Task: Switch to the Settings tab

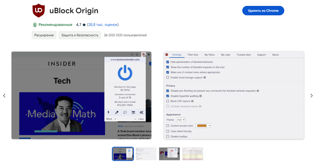Action: point(177,55)
